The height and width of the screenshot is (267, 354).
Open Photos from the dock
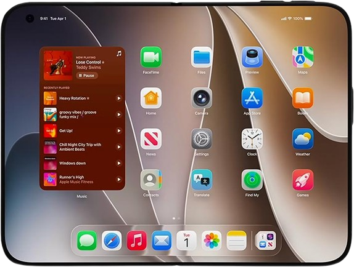point(212,241)
